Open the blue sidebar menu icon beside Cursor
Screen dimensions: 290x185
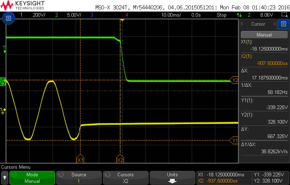tap(283, 24)
